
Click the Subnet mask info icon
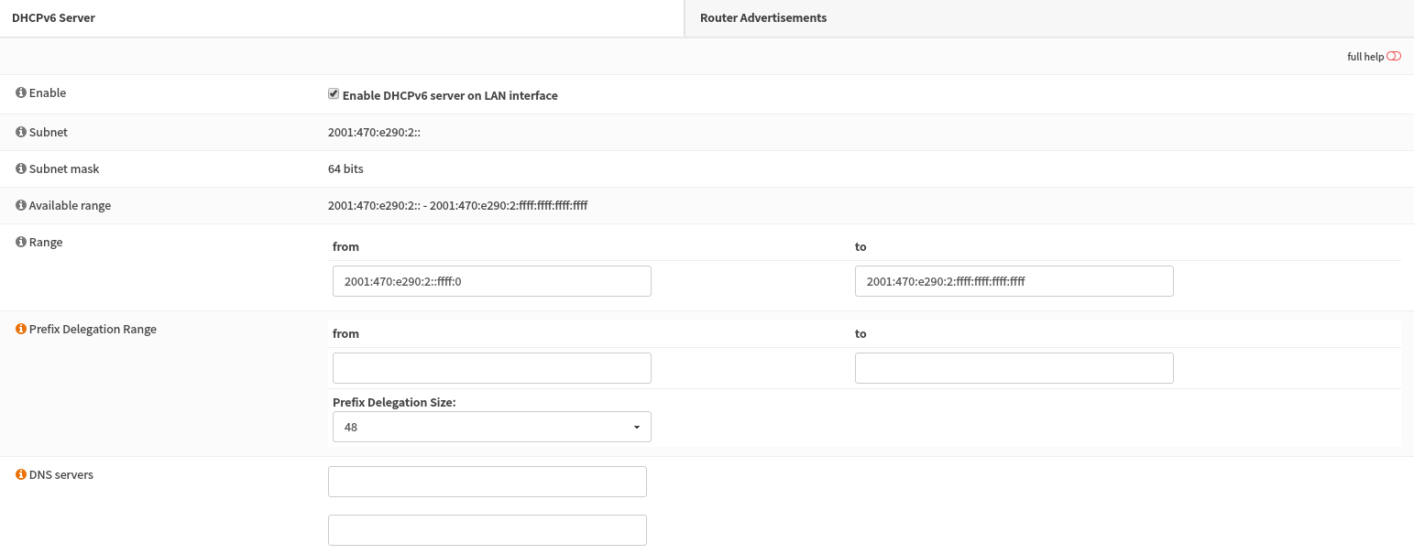(x=21, y=169)
